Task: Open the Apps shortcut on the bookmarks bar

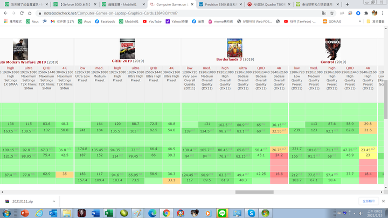Action: pos(12,22)
